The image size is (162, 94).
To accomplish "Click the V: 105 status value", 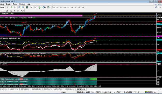I will tap(137, 92).
